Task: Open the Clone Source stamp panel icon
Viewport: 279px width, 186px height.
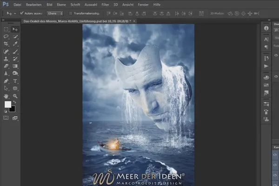Action: coord(266,119)
